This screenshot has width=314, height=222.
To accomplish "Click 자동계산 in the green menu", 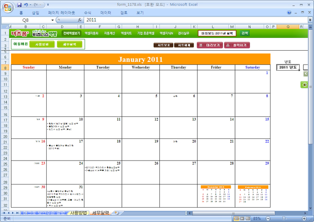I will pos(109,33).
